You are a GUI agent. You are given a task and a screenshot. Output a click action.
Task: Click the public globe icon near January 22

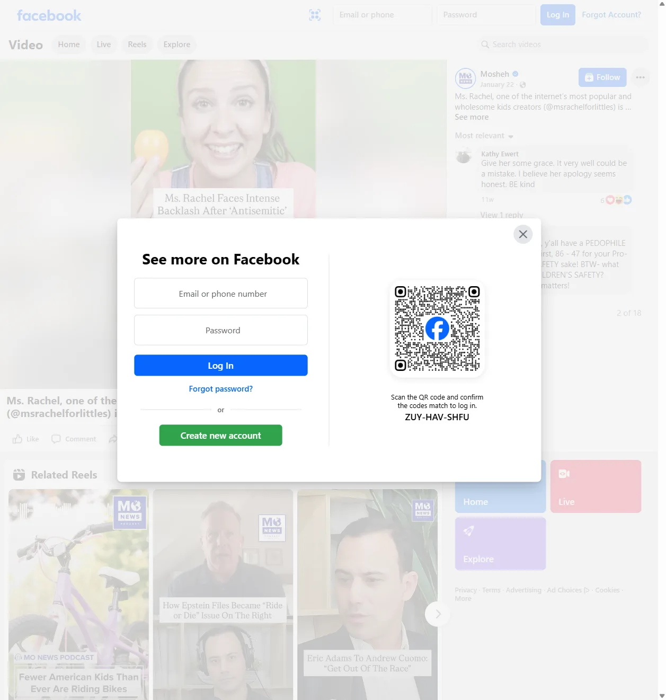[x=522, y=85]
